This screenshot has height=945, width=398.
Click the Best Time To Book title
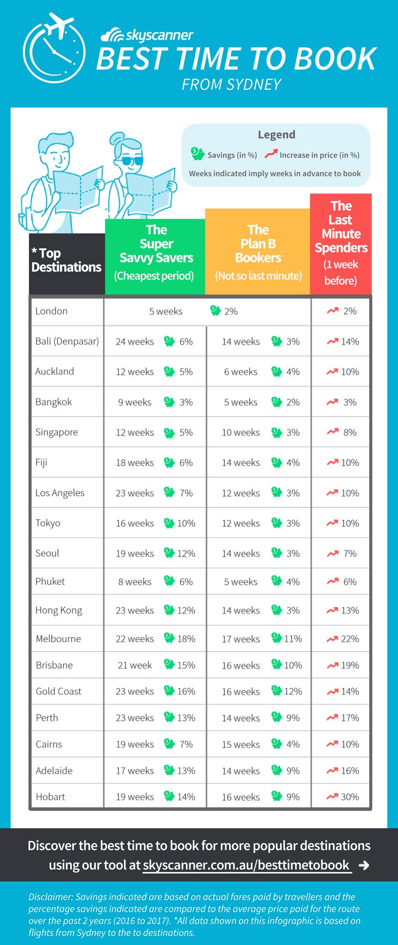[236, 59]
